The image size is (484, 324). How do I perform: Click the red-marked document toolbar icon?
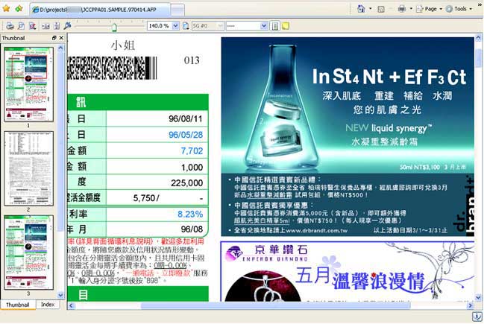32,26
